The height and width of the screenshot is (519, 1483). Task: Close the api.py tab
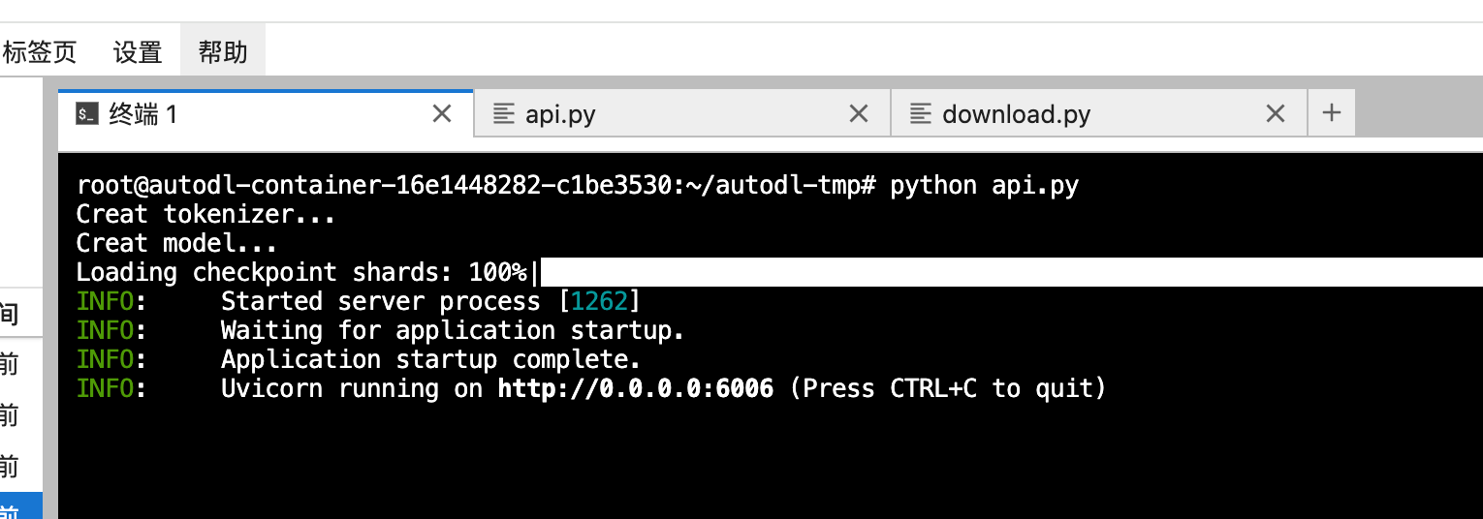(859, 114)
